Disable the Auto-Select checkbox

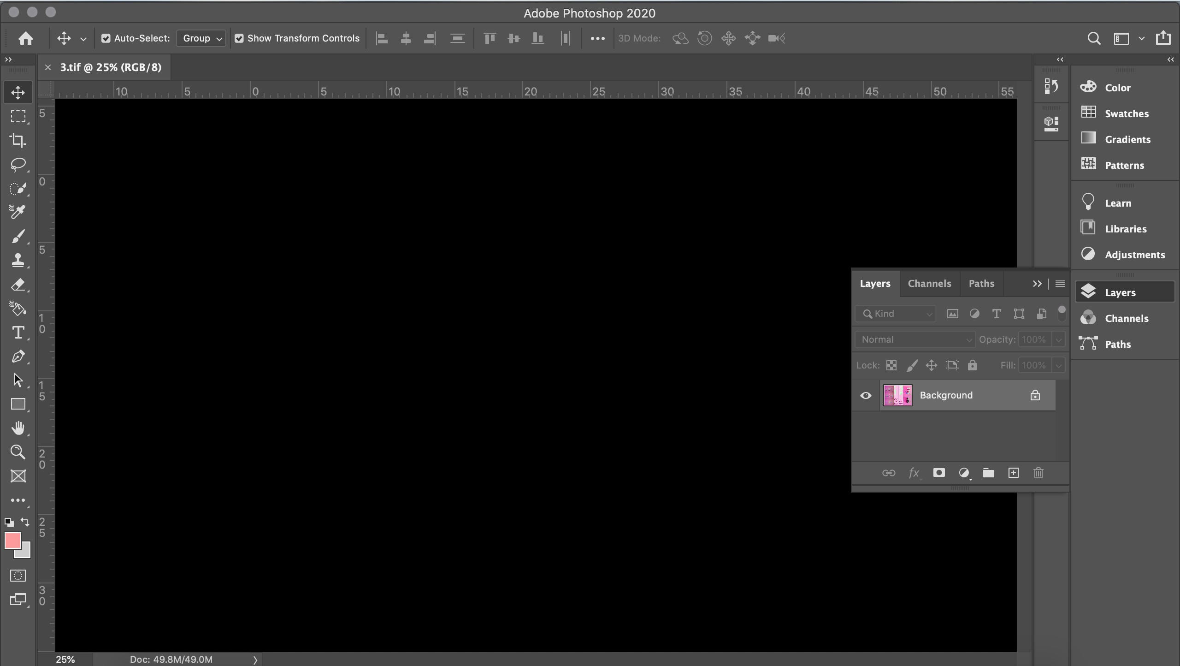[106, 38]
